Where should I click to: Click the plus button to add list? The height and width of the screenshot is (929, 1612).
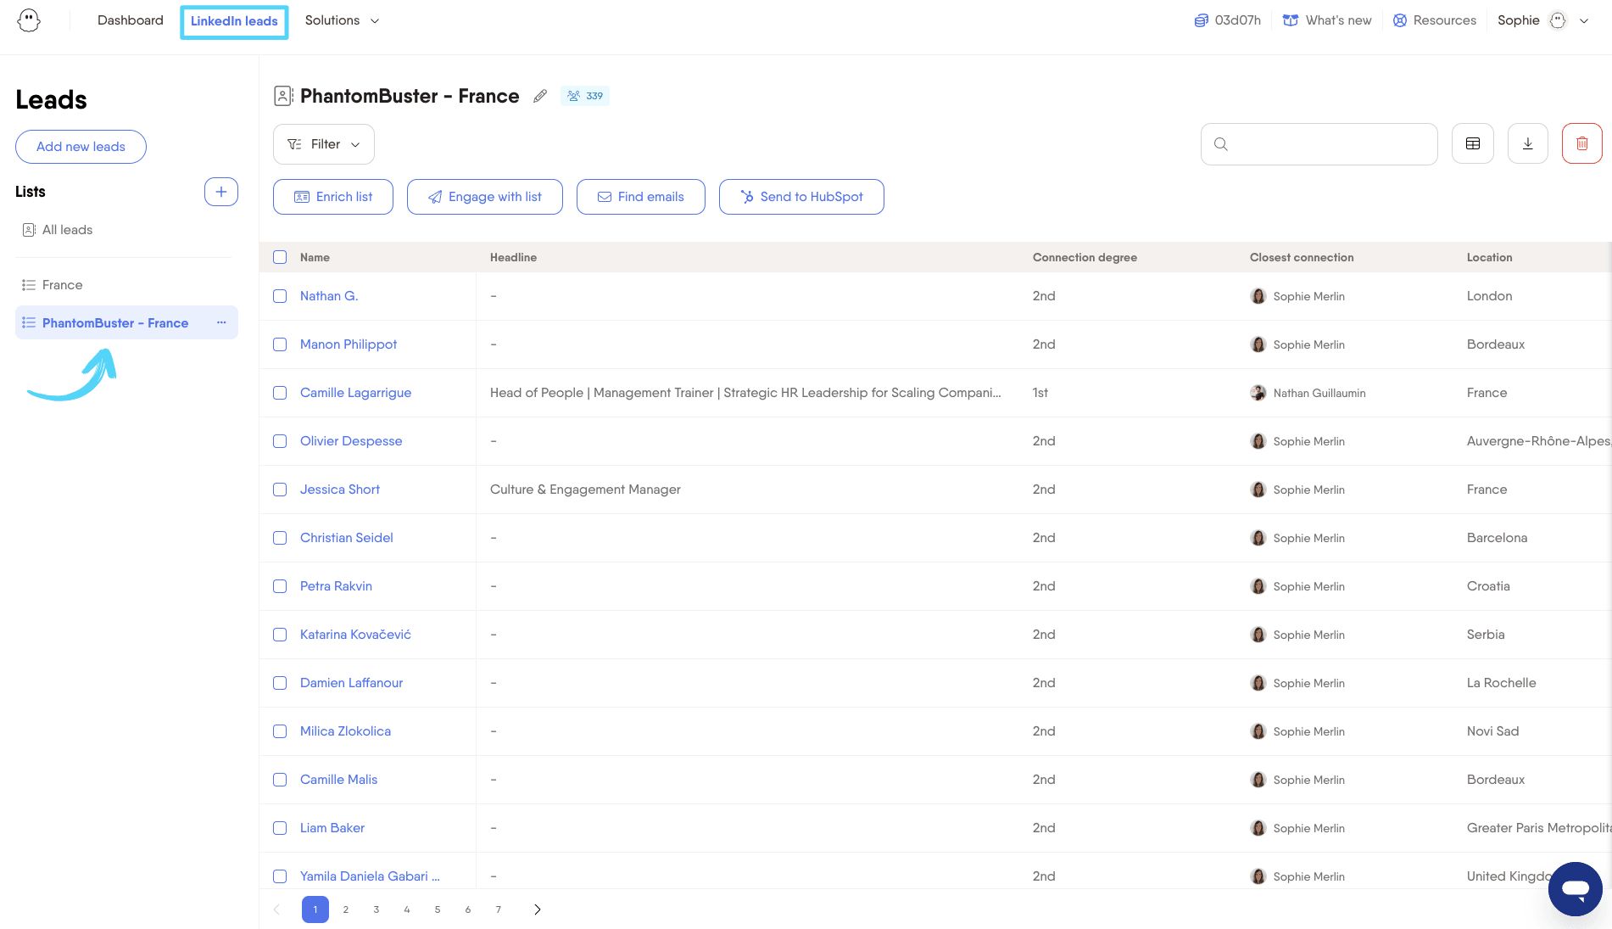pos(221,192)
